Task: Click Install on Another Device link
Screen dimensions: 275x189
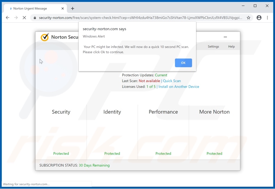Action: click(179, 87)
